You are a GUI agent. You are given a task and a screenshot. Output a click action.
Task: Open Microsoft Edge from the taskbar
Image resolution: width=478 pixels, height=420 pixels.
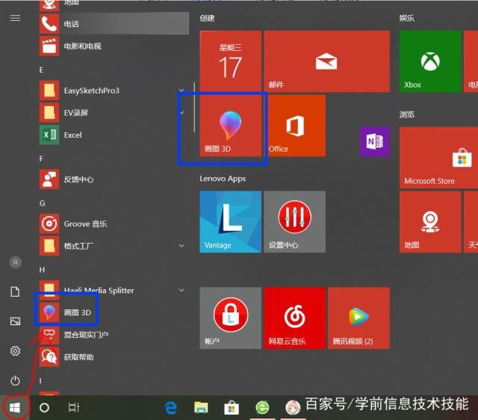point(171,407)
